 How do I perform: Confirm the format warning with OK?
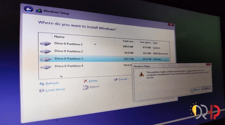(195, 89)
